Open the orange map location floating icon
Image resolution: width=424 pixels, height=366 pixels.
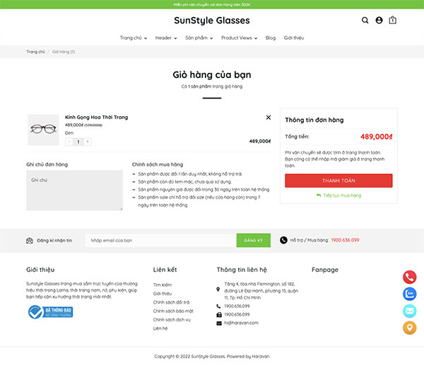point(410,328)
